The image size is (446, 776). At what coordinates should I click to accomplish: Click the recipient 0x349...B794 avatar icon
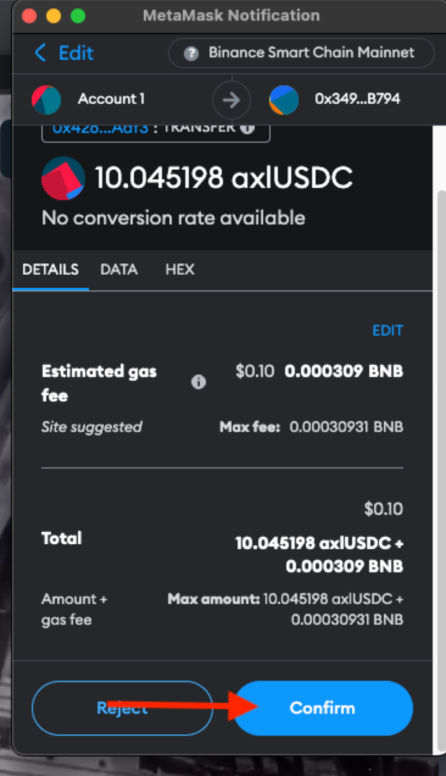(284, 100)
